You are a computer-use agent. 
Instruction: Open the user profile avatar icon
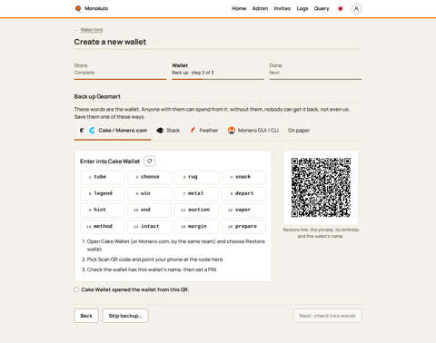pyautogui.click(x=356, y=9)
